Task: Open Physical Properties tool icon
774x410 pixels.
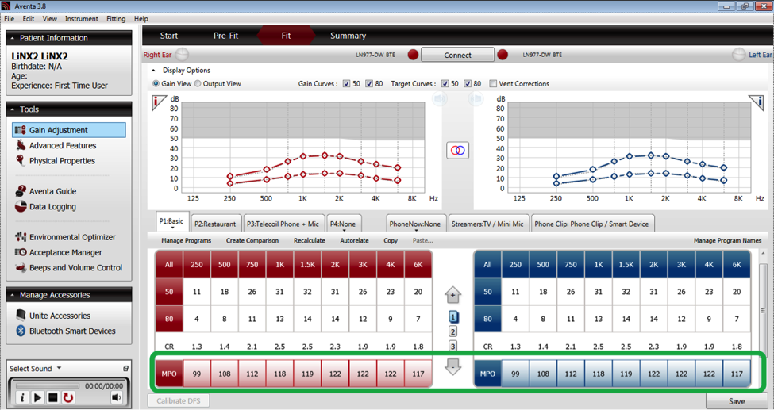Action: coord(21,160)
